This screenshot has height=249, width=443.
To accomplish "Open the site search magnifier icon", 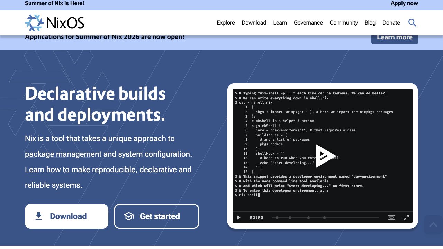I will pos(412,22).
